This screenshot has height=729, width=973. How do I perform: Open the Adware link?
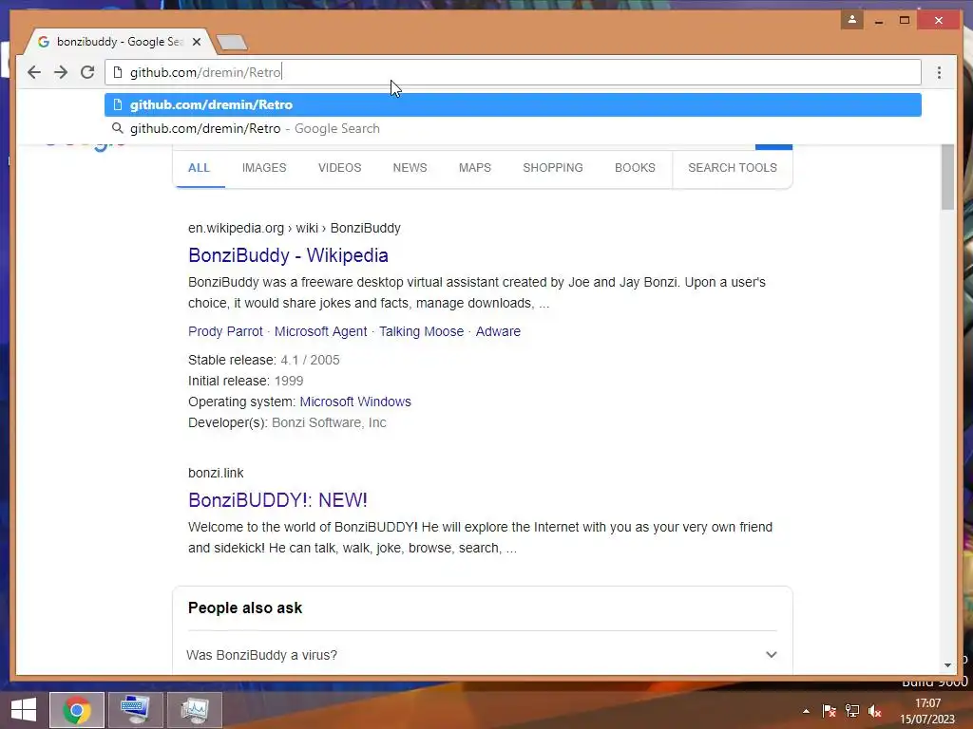[498, 331]
